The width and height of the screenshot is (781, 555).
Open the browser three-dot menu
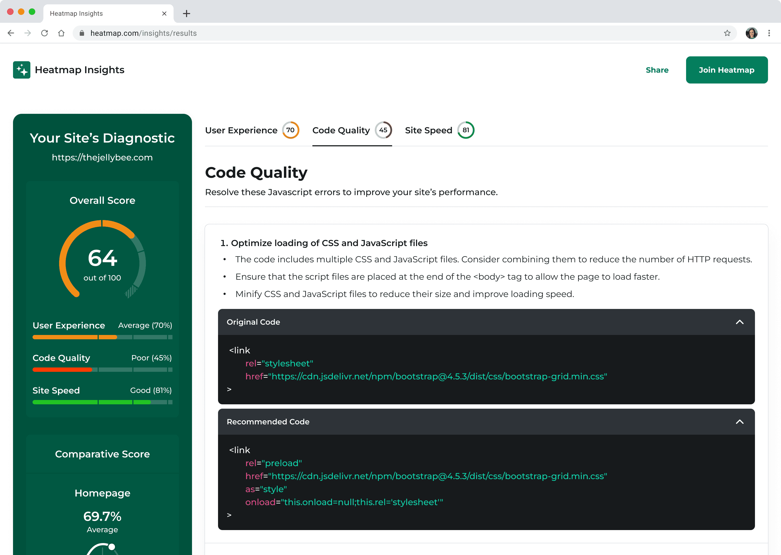[x=769, y=33]
